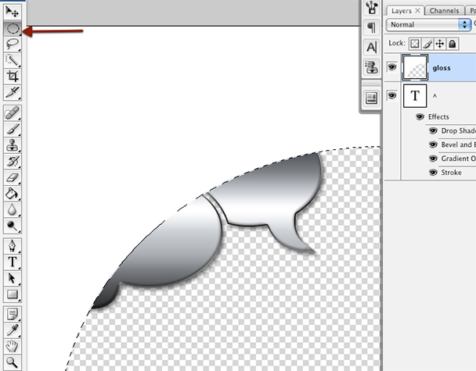
Task: Select the Pen tool
Action: pyautogui.click(x=13, y=246)
